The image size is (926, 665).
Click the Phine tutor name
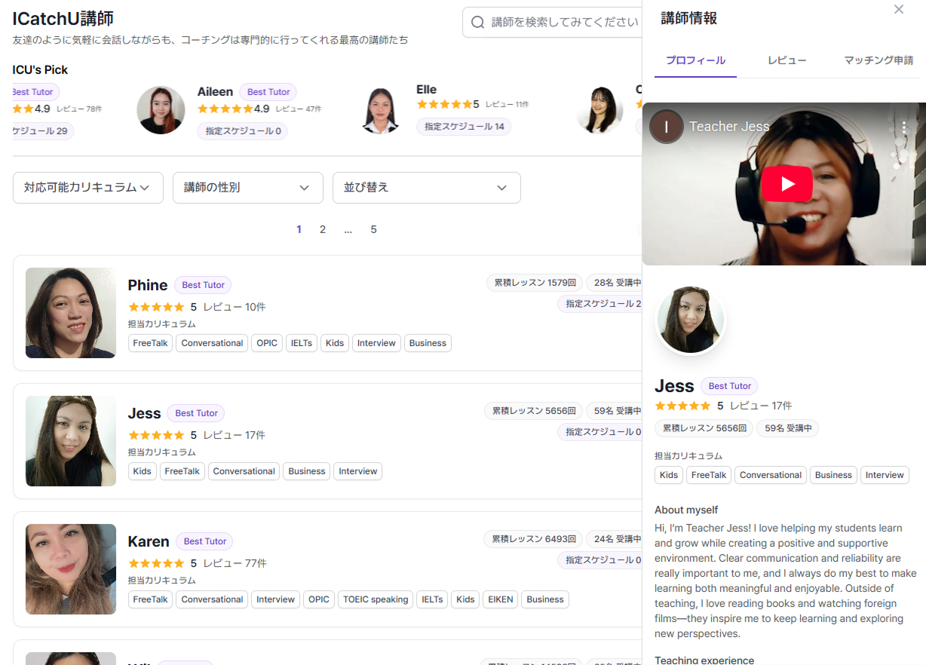click(x=148, y=285)
